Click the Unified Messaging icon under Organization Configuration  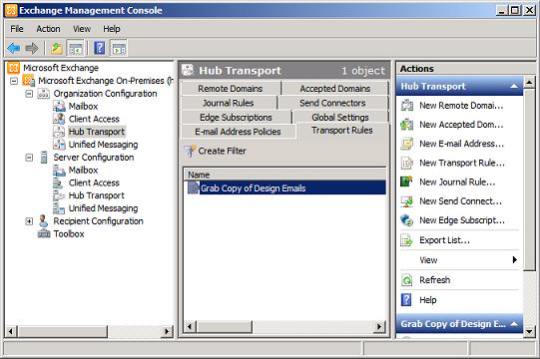59,145
